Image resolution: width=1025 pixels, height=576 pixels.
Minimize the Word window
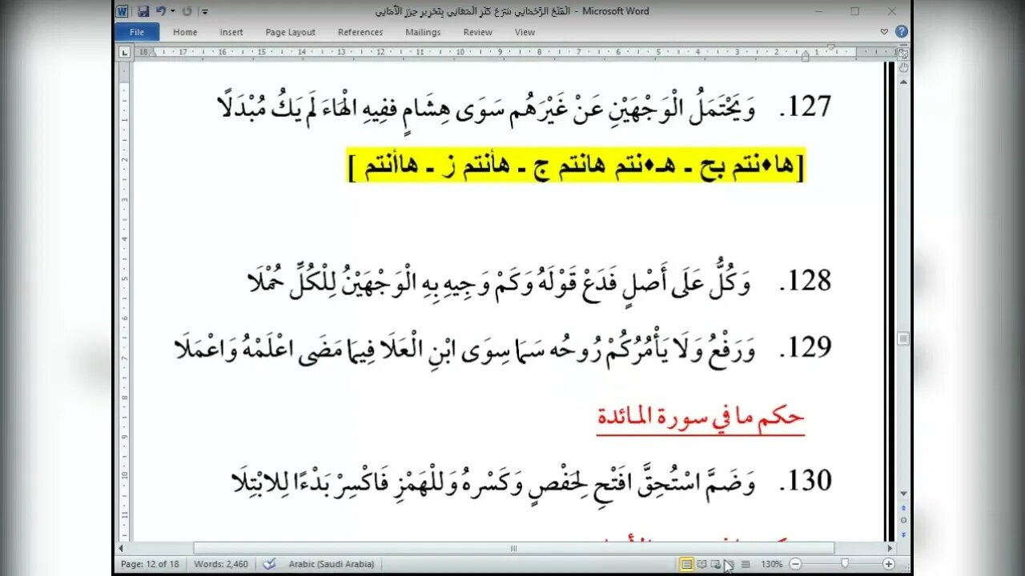pyautogui.click(x=818, y=11)
